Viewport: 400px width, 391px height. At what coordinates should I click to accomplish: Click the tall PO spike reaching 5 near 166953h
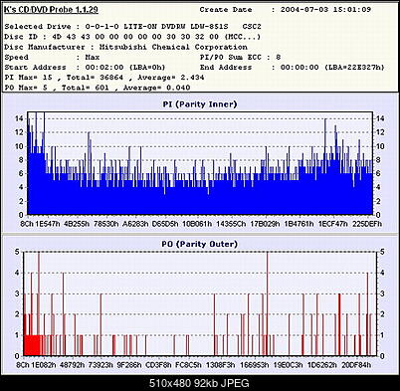[x=268, y=303]
